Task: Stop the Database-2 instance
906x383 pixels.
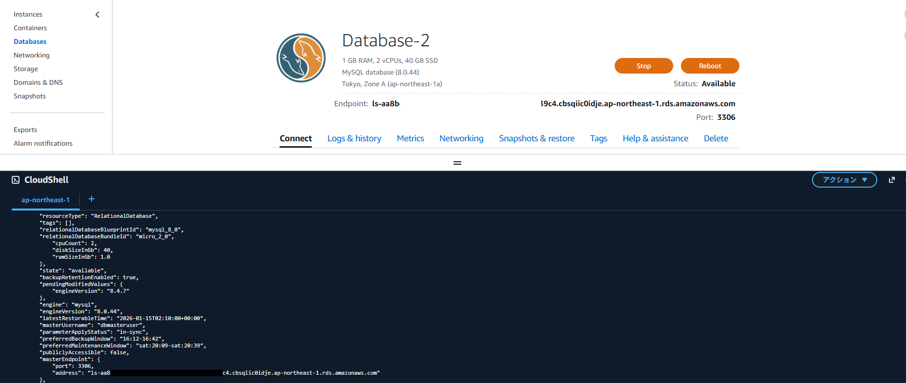Action: 644,66
